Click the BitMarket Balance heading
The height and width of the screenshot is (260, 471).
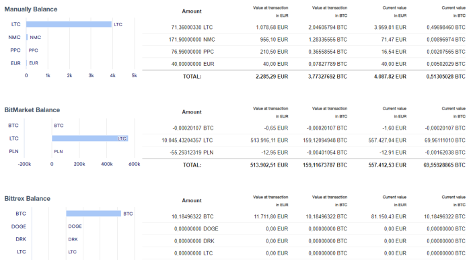pyautogui.click(x=32, y=110)
